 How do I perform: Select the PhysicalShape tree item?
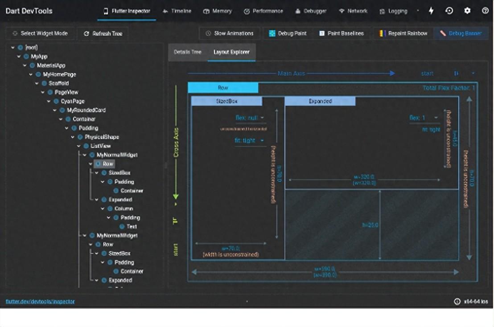(102, 137)
